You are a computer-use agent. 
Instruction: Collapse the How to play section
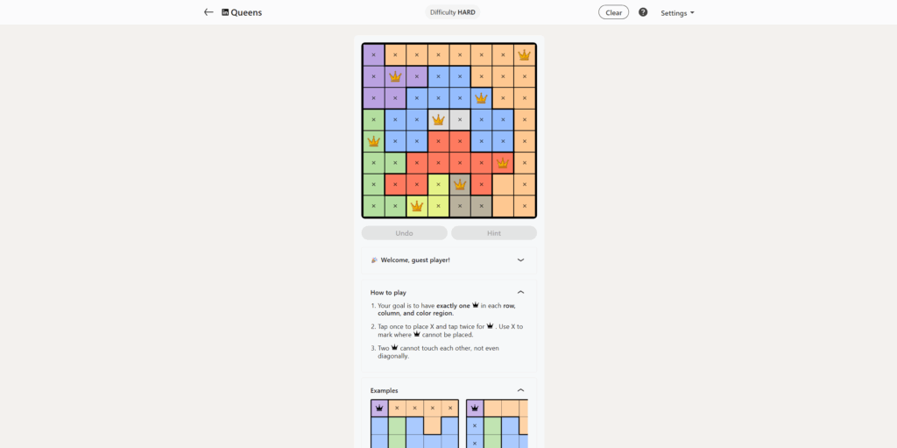click(520, 292)
